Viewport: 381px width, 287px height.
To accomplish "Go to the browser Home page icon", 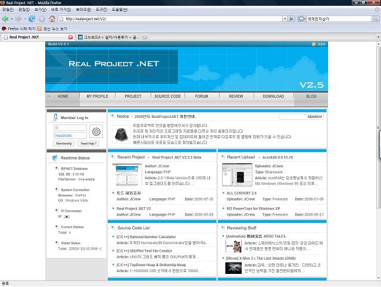I will tap(51, 18).
